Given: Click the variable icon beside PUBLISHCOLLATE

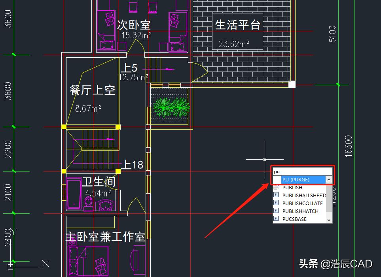Looking at the screenshot, I should [x=276, y=203].
